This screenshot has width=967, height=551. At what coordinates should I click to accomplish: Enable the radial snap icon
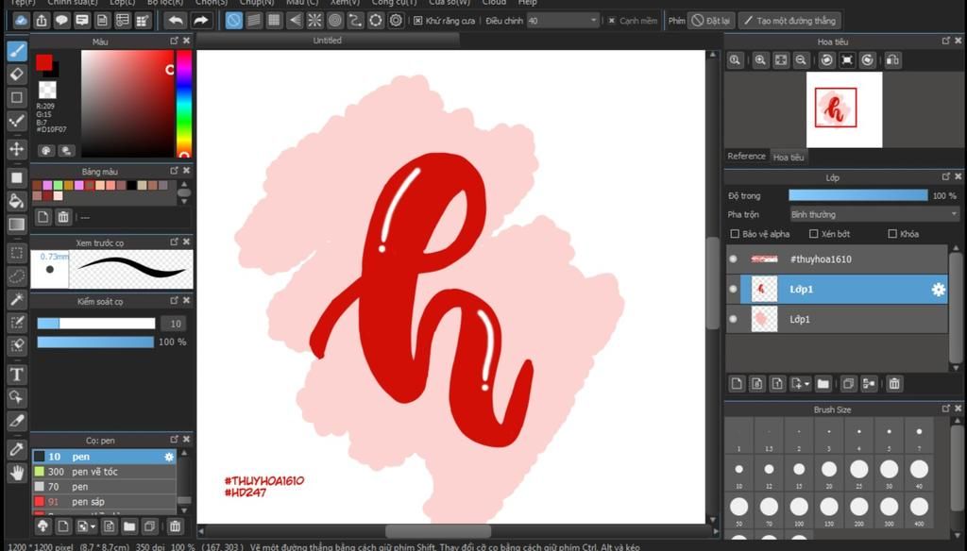click(314, 21)
